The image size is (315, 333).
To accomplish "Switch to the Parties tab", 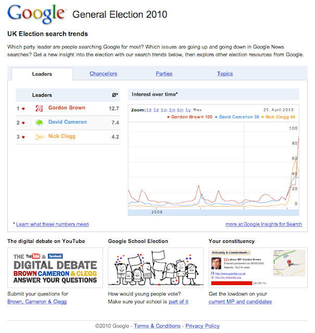I will coord(164,74).
